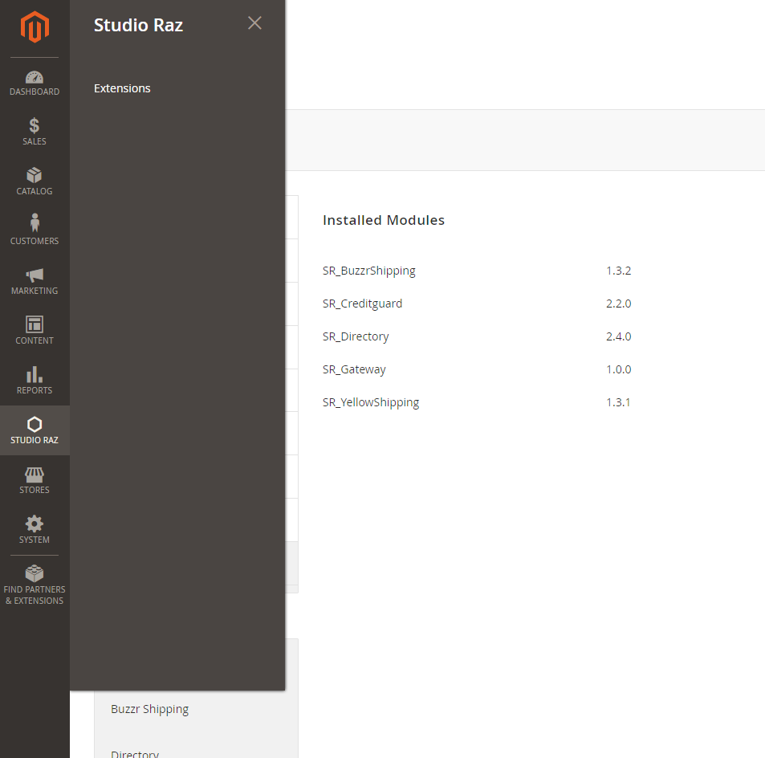This screenshot has height=758, width=765.
Task: Open the Stores menu
Action: 35,481
